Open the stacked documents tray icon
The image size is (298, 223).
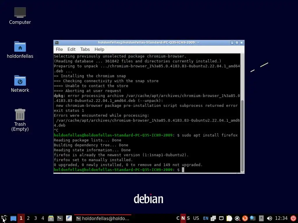tap(213, 218)
